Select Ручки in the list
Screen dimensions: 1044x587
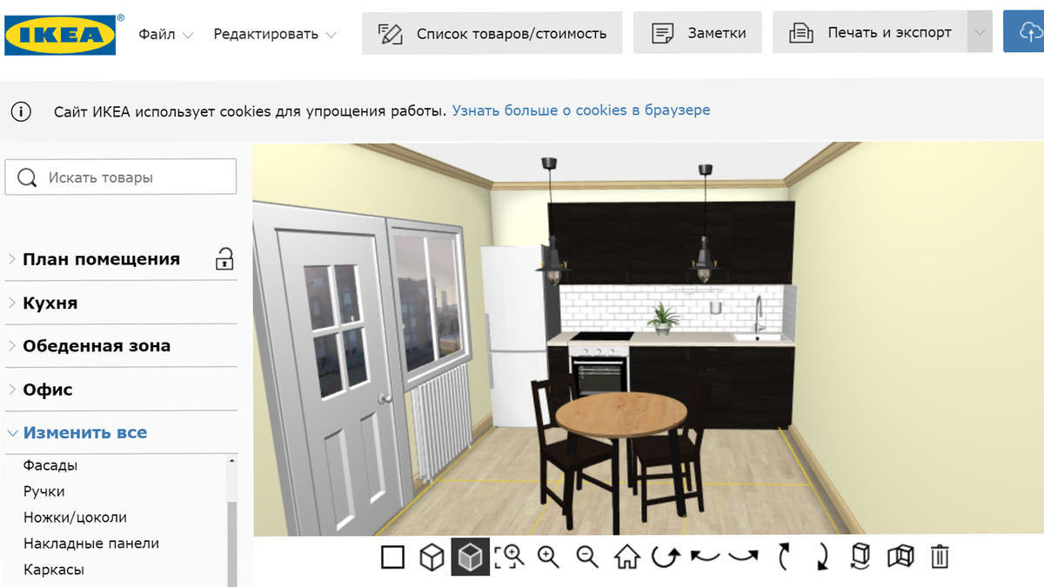coord(44,491)
